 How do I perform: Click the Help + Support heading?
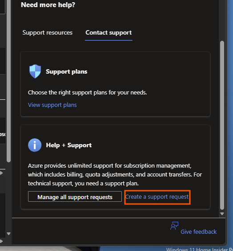69,145
